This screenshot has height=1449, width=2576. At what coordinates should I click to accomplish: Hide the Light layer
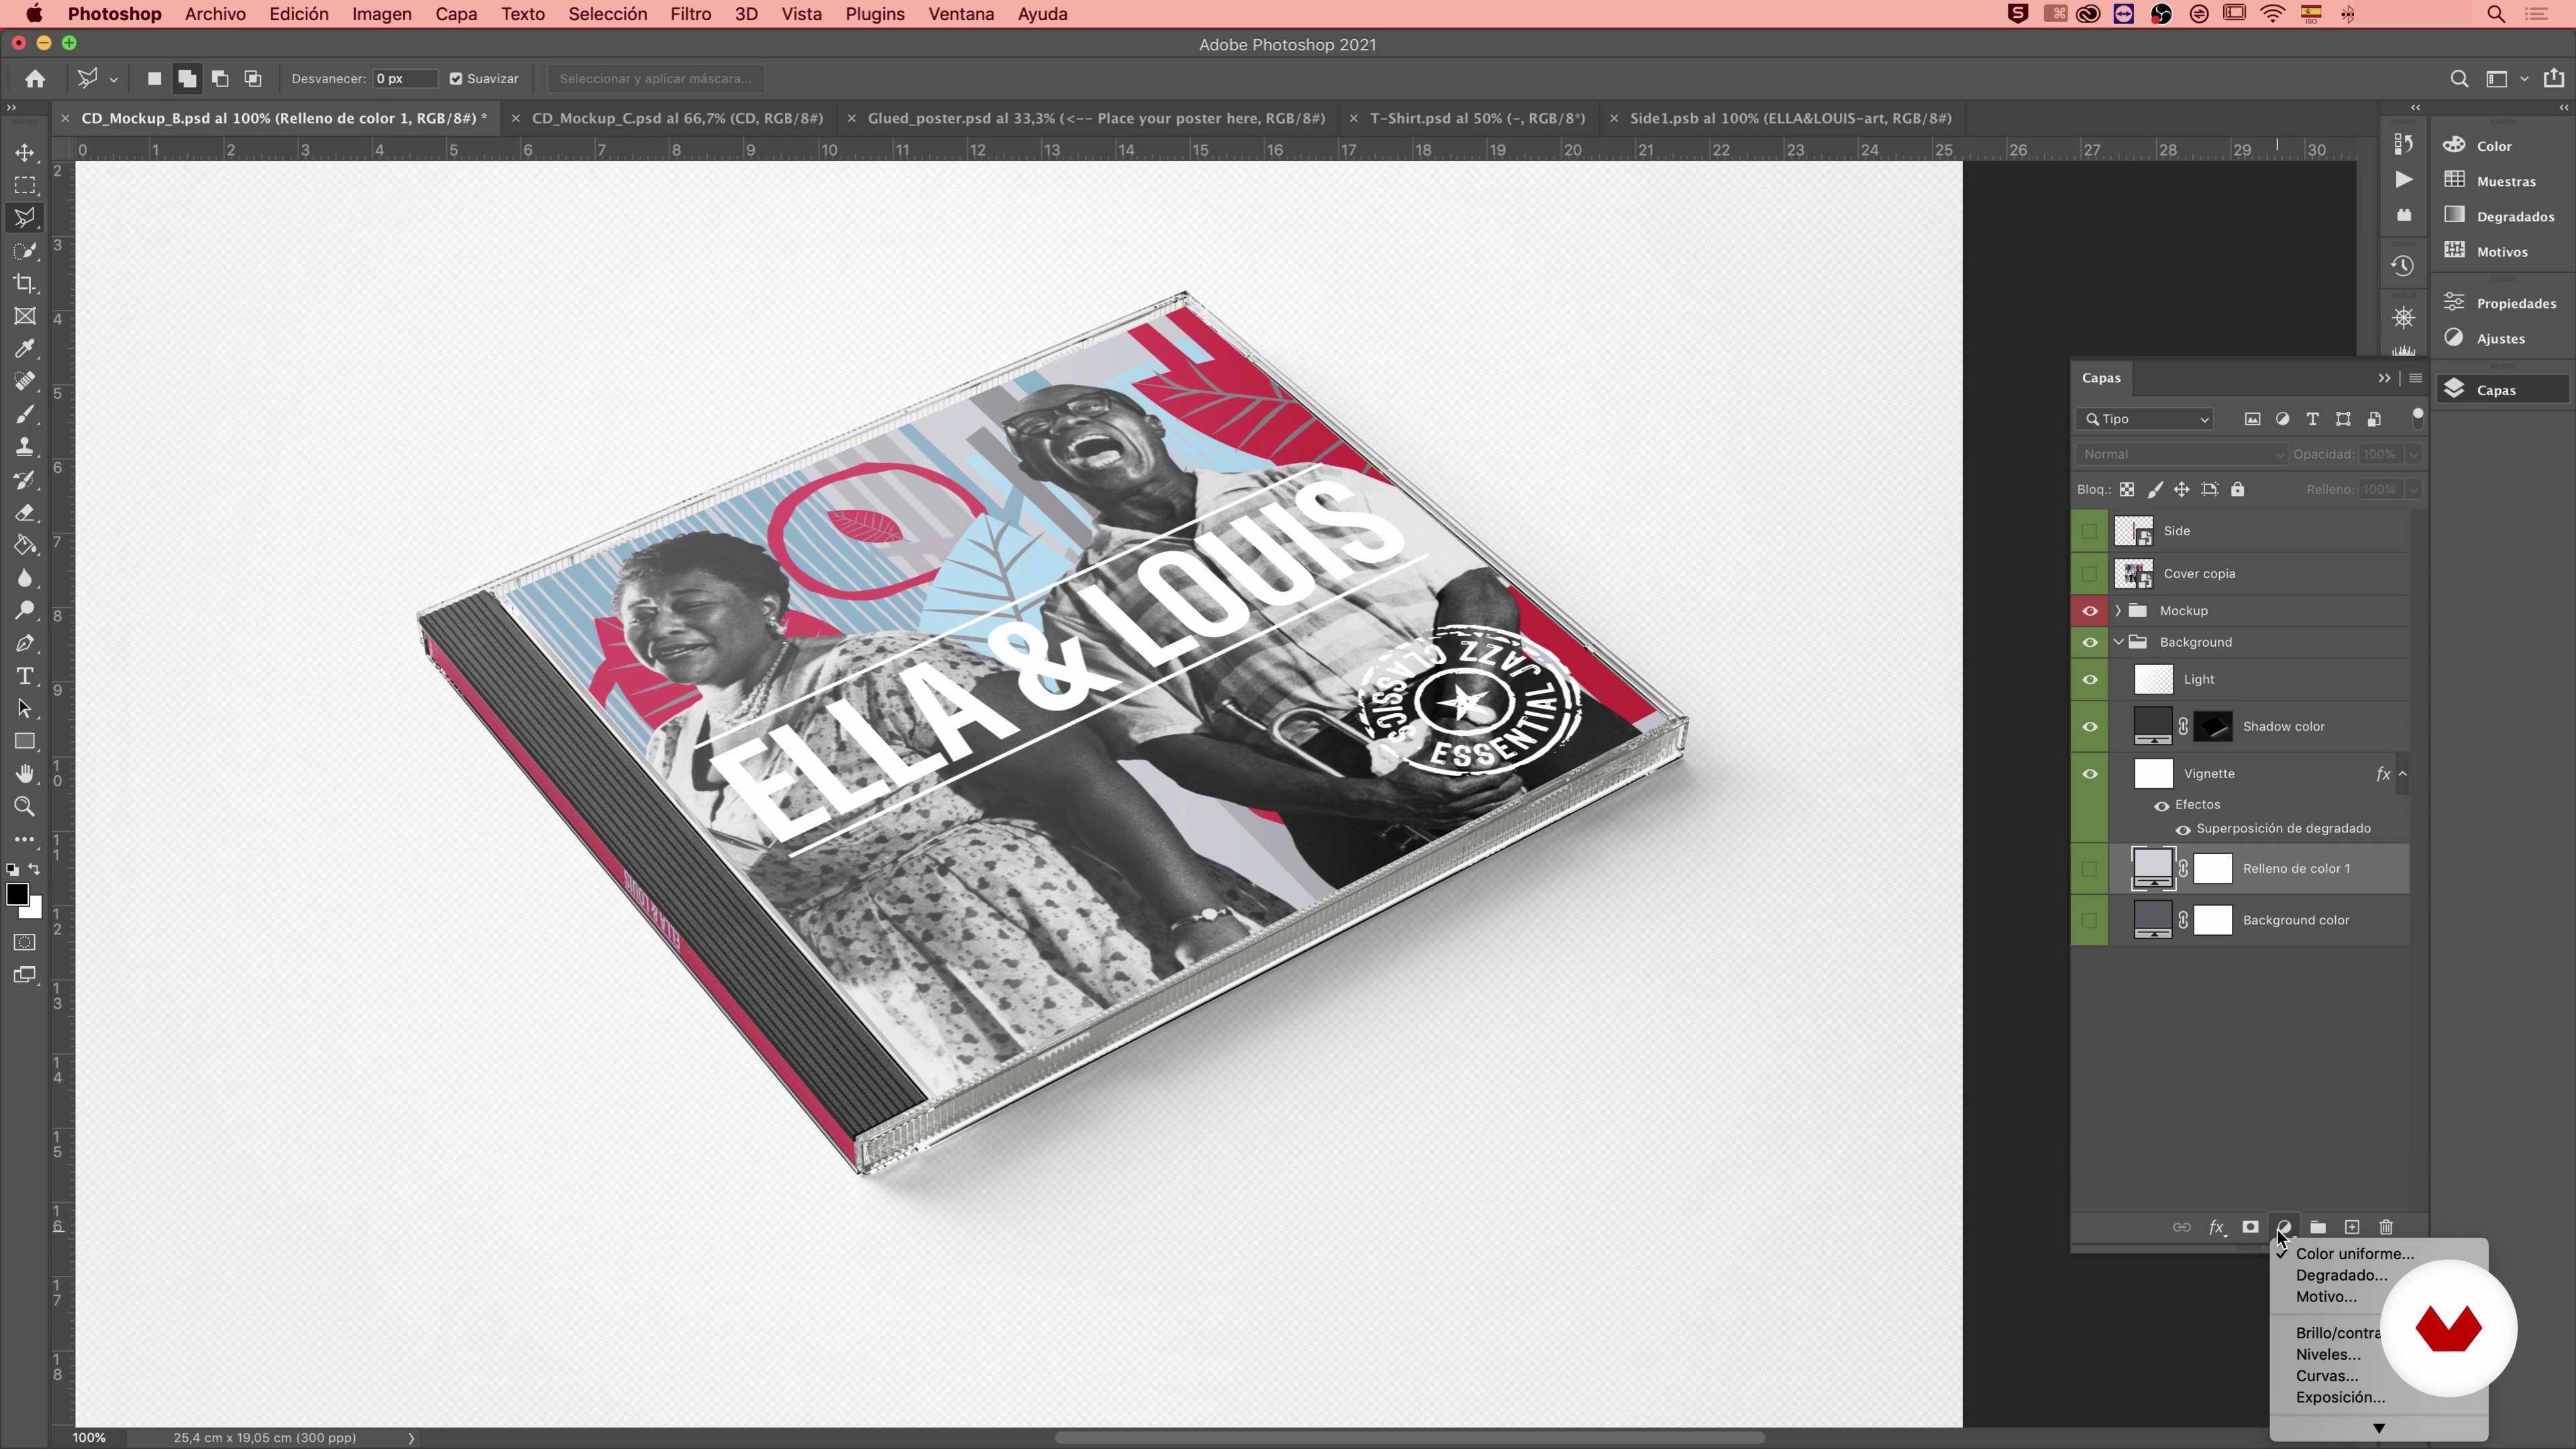click(x=2090, y=680)
